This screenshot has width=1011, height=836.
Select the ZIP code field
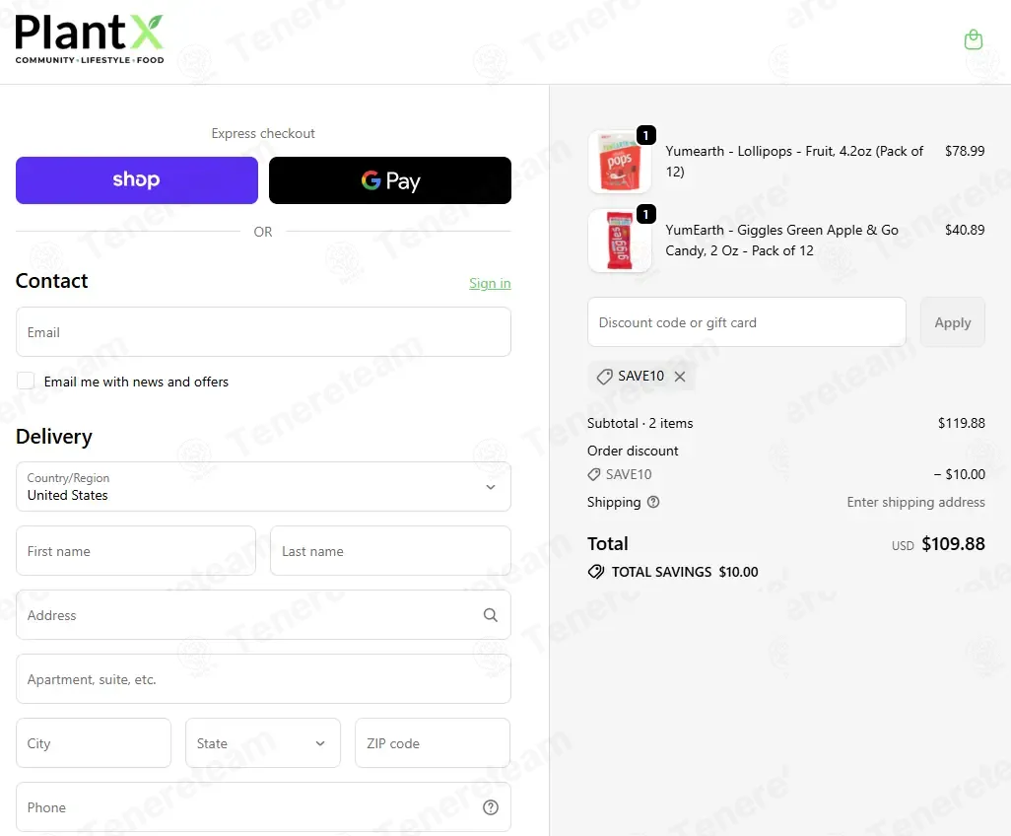point(433,743)
